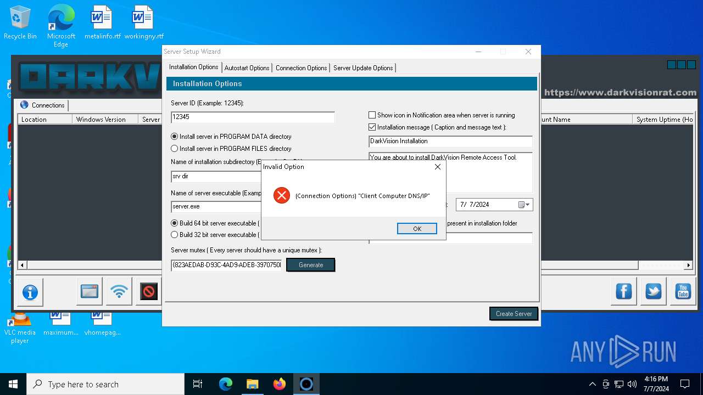This screenshot has height=395, width=703.
Task: Select VLC media player desktop shortcut
Action: 20,328
